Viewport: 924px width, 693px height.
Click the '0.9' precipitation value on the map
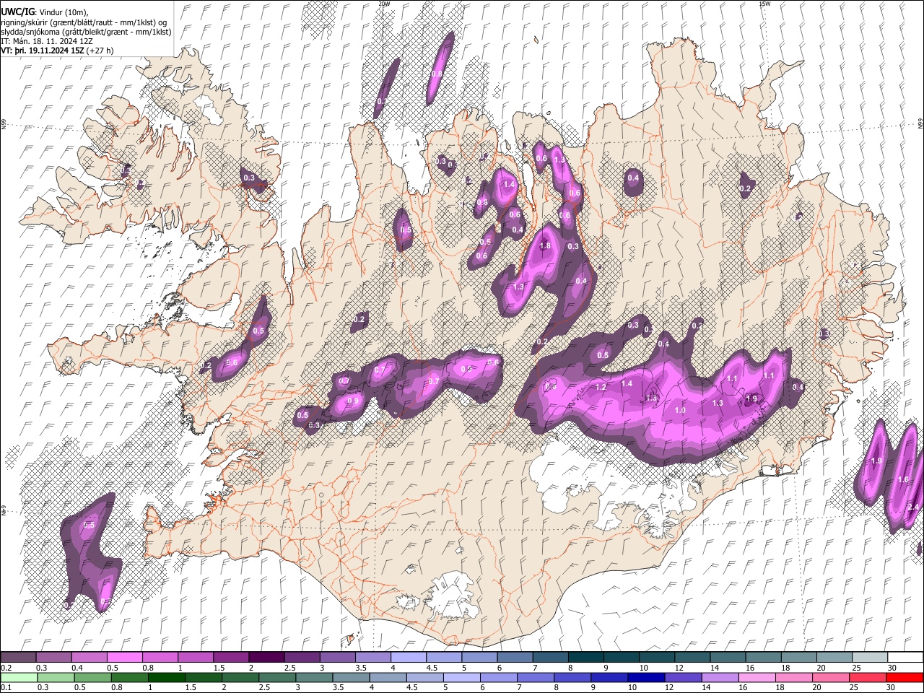click(354, 401)
